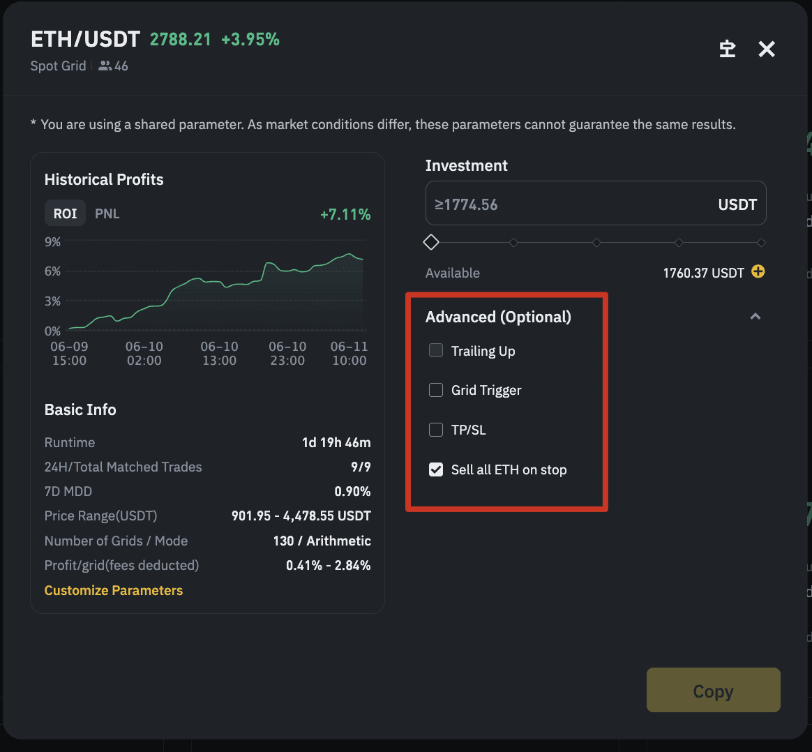Select the rightmost notch on investment slider
Image resolution: width=812 pixels, height=752 pixels.
tap(761, 242)
